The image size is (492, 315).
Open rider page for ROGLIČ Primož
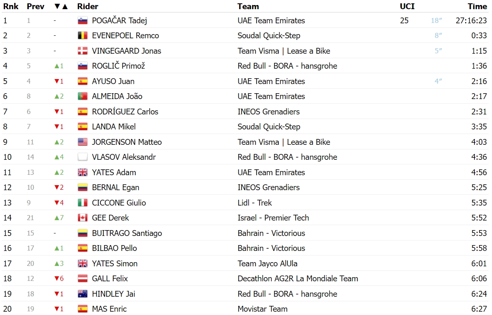(118, 66)
